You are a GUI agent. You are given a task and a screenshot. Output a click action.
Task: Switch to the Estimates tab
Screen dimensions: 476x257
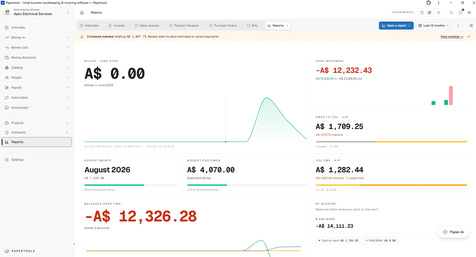(89, 26)
